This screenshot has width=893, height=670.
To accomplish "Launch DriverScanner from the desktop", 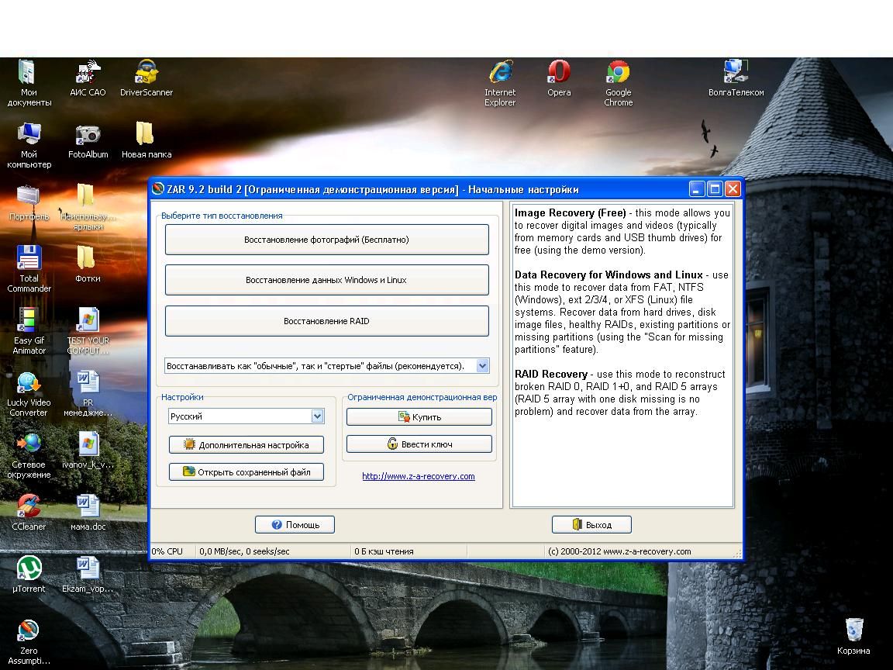I will (x=147, y=78).
